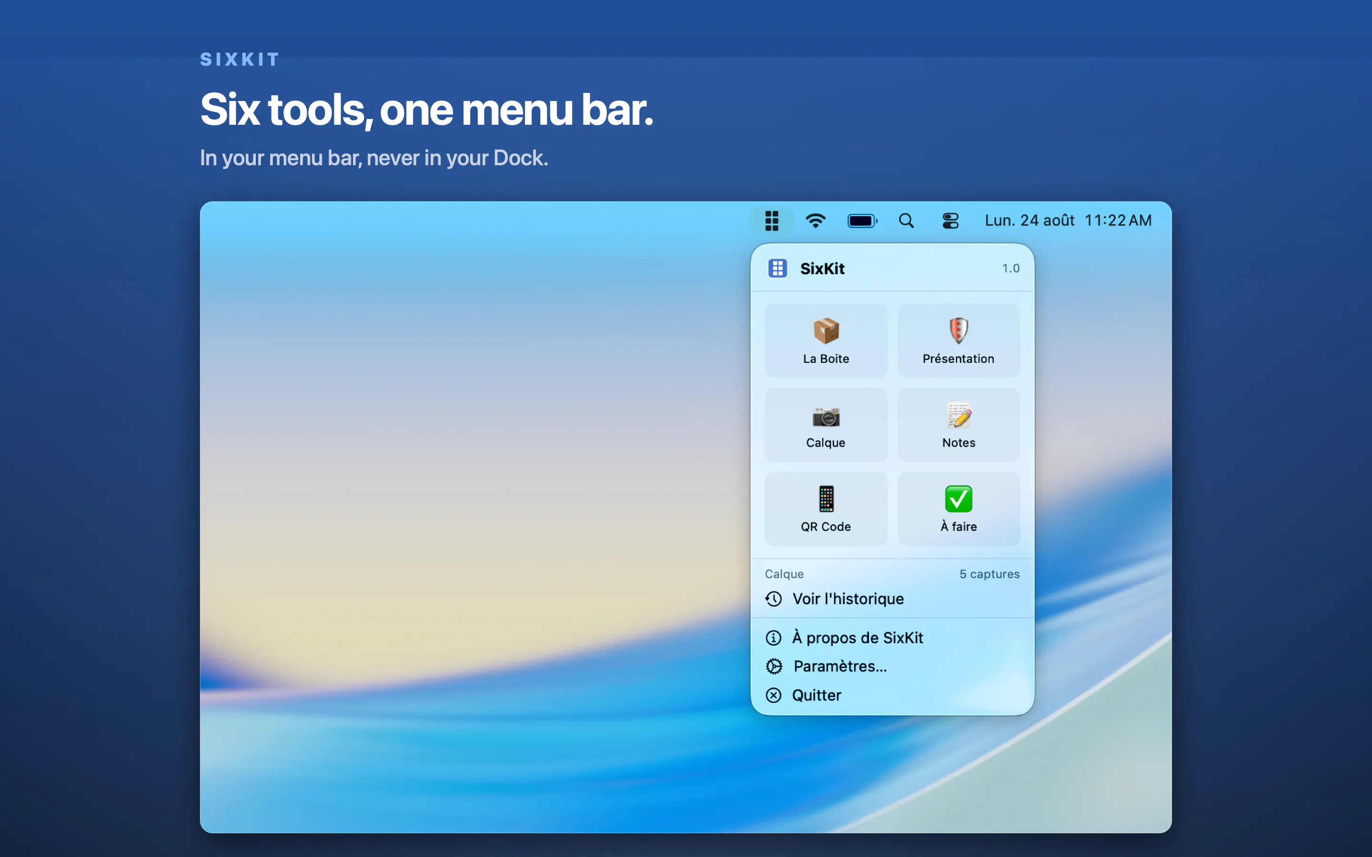
Task: Click the Wi-Fi status icon
Action: coord(816,220)
